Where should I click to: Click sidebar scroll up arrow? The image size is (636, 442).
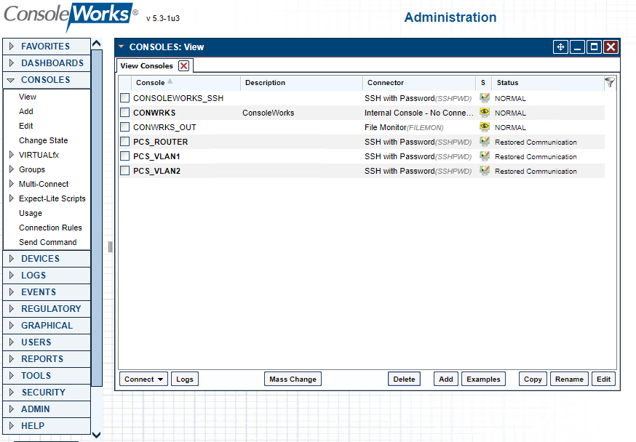[x=97, y=44]
